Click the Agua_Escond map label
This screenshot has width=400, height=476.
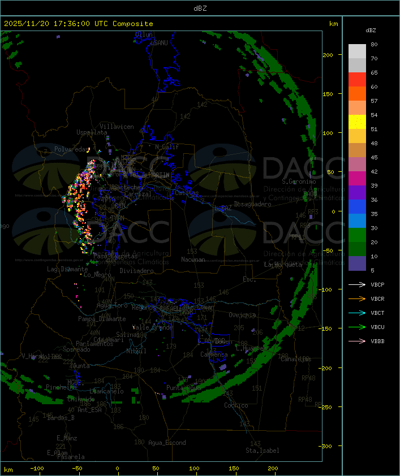(x=167, y=443)
